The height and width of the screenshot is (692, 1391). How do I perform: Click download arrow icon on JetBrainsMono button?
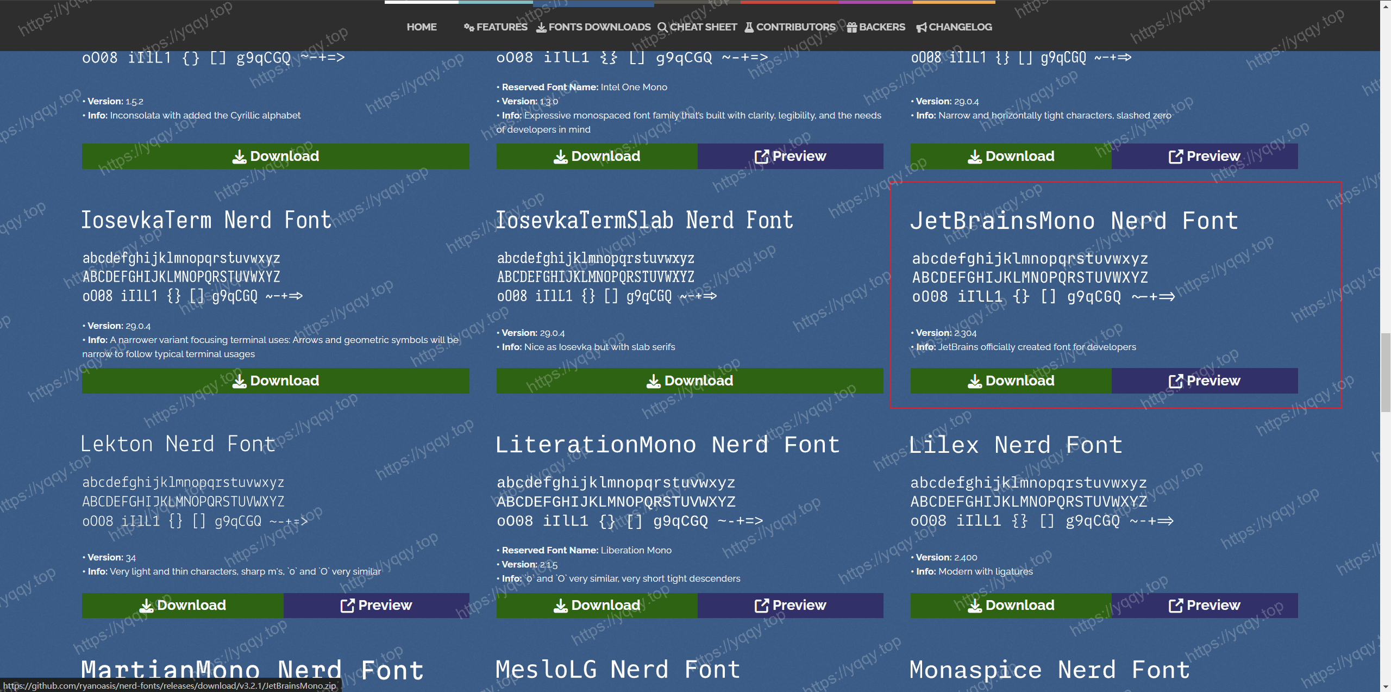point(975,382)
